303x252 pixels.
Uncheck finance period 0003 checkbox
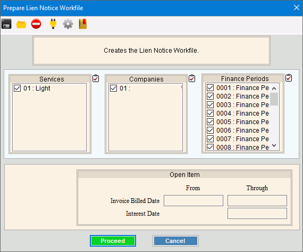(x=211, y=104)
